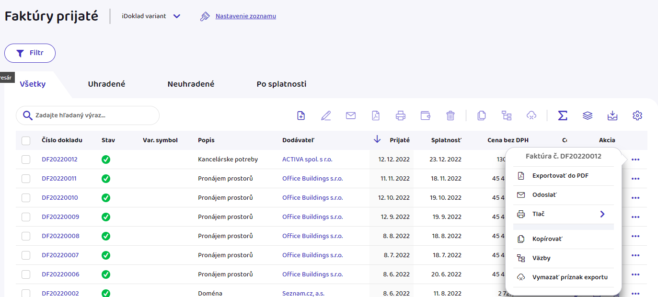Click the download export icon in toolbar

click(612, 115)
